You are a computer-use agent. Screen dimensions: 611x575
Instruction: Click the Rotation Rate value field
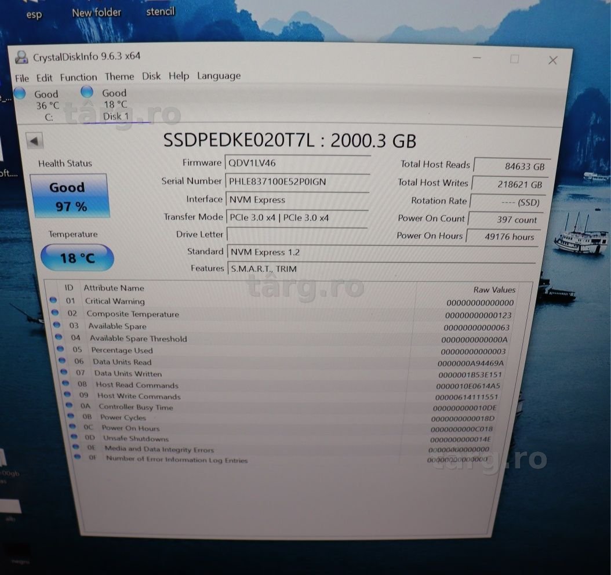(507, 202)
